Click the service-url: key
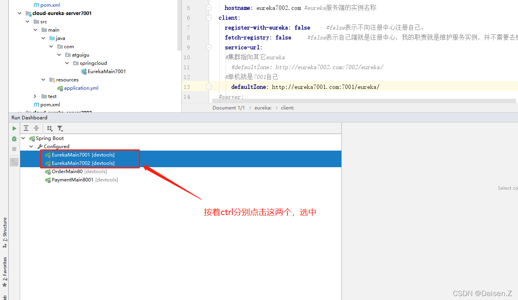 [243, 47]
